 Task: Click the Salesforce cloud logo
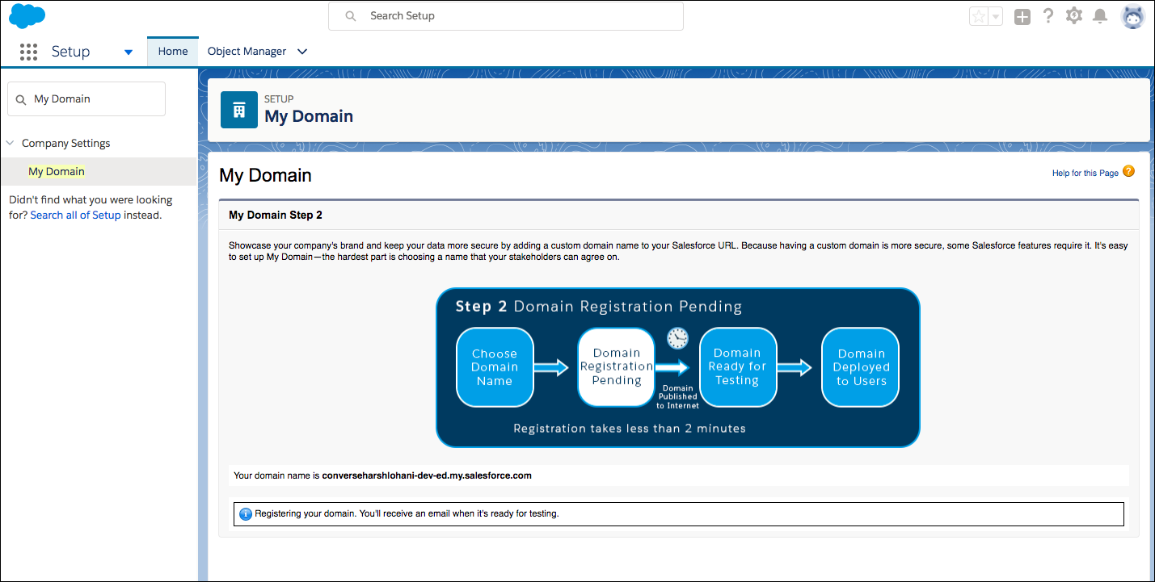[x=27, y=16]
